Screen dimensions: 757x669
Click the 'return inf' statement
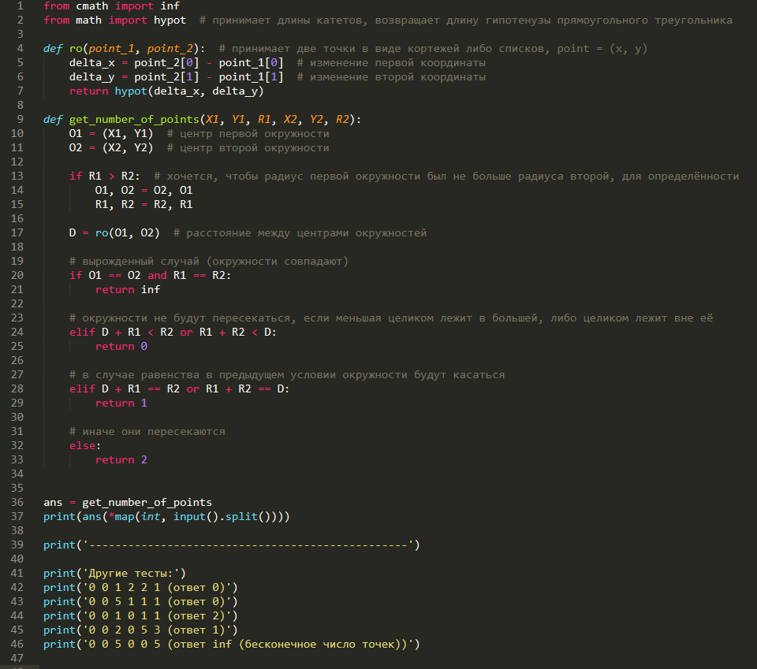[x=128, y=289]
